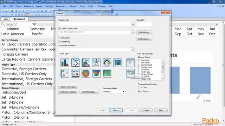Open the Search box dropdown arrow

coord(34,24)
